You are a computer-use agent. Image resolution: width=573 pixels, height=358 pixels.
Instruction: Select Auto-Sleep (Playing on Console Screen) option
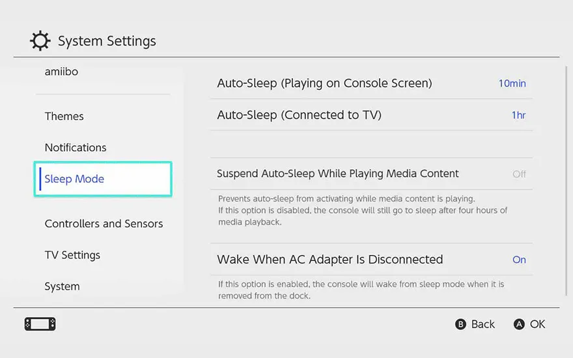click(x=324, y=83)
